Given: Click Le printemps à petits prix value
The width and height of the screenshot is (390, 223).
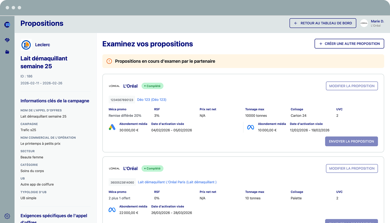Looking at the screenshot, I should pos(41,144).
